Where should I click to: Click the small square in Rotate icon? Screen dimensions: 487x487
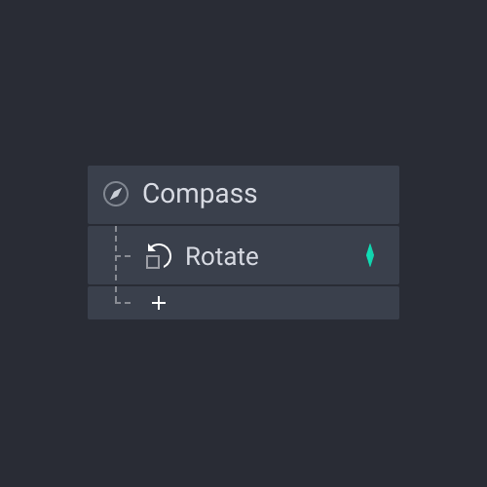click(153, 262)
